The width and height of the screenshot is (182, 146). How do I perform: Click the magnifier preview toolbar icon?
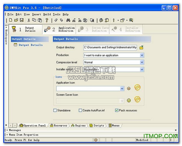[x=131, y=20]
